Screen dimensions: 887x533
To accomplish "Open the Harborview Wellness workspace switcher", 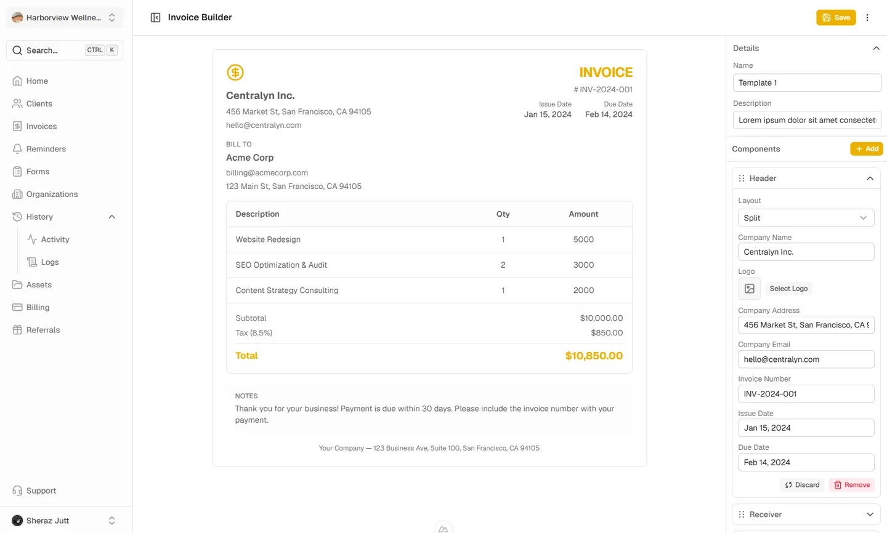I will pyautogui.click(x=65, y=17).
